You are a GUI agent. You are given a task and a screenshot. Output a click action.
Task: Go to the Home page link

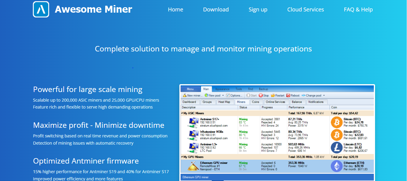click(175, 9)
